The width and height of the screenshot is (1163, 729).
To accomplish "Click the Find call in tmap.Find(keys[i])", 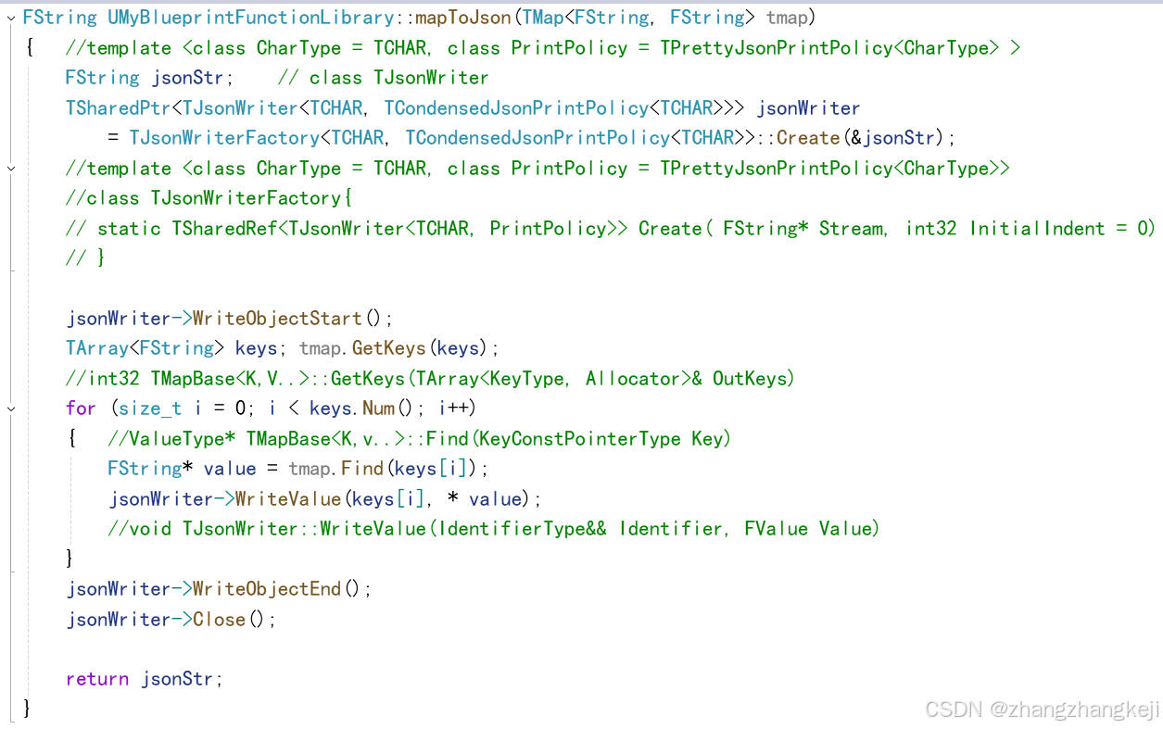I will click(x=362, y=469).
